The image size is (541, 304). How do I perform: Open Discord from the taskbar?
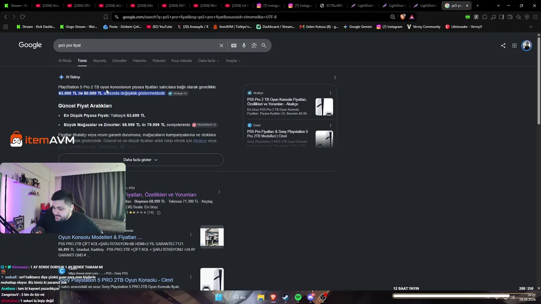pos(311,297)
